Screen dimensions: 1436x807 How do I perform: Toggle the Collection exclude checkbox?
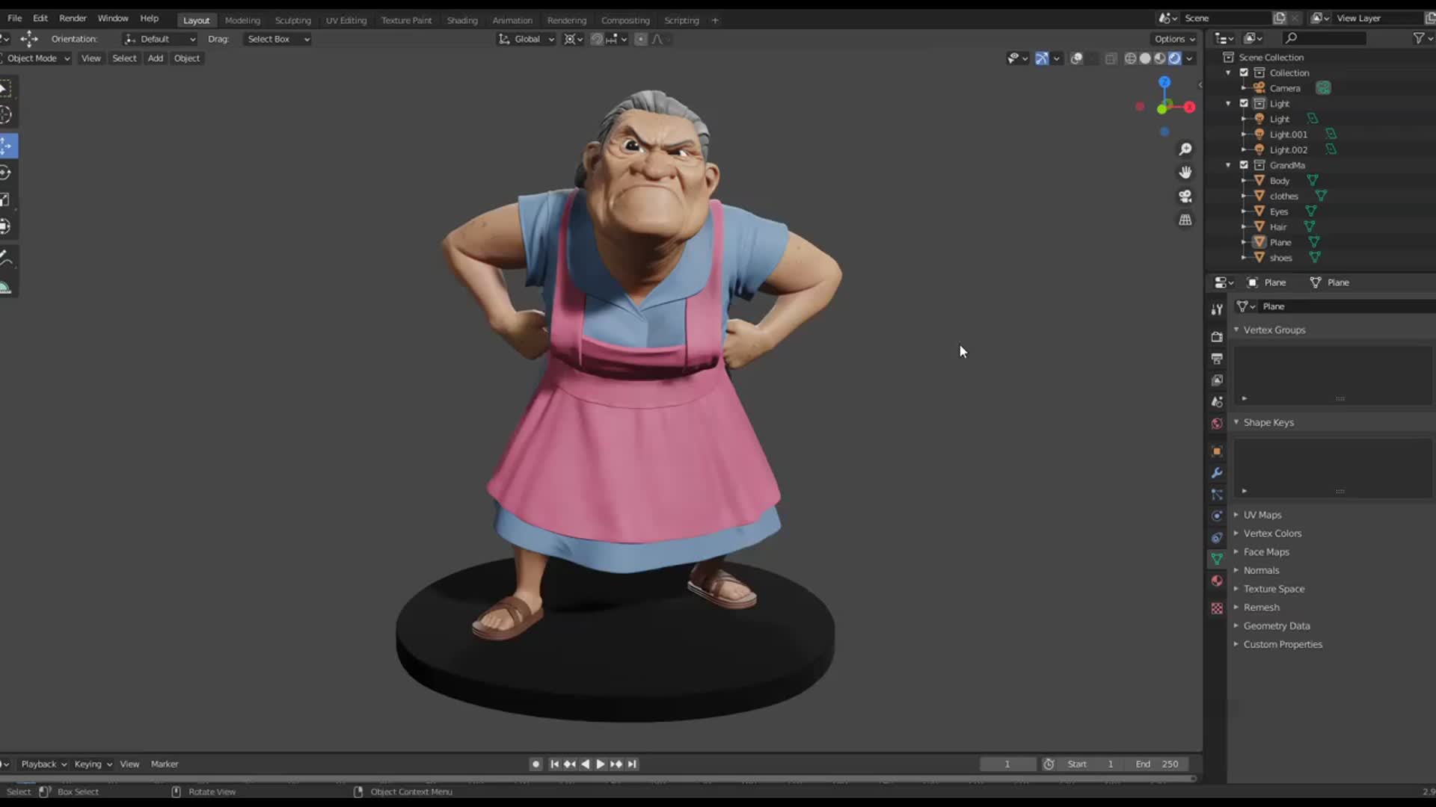point(1244,72)
